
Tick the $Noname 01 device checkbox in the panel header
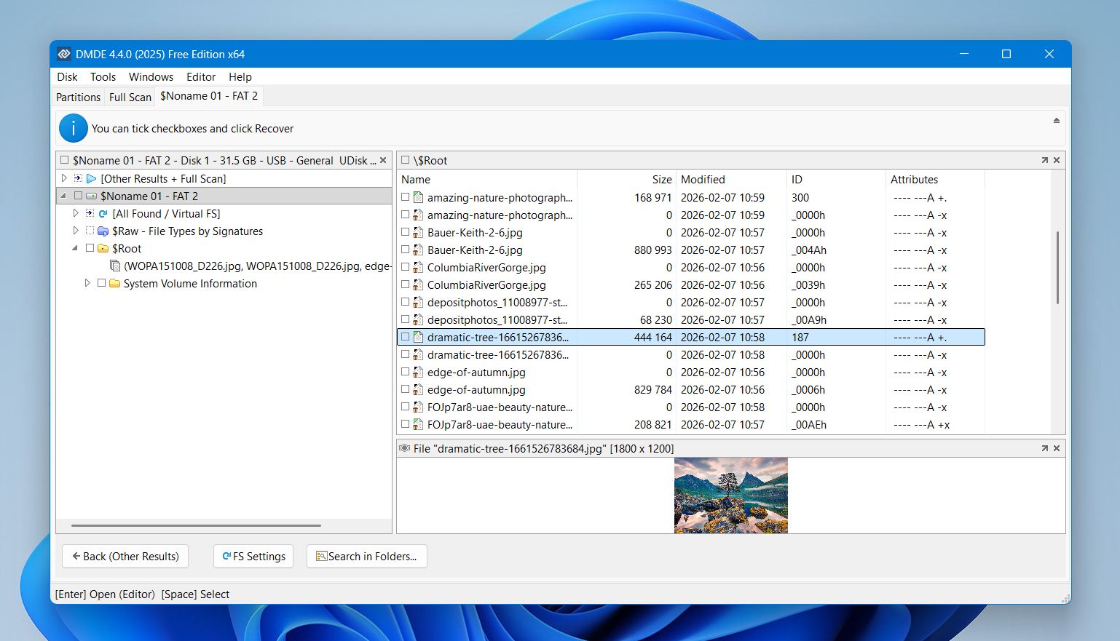tap(64, 159)
